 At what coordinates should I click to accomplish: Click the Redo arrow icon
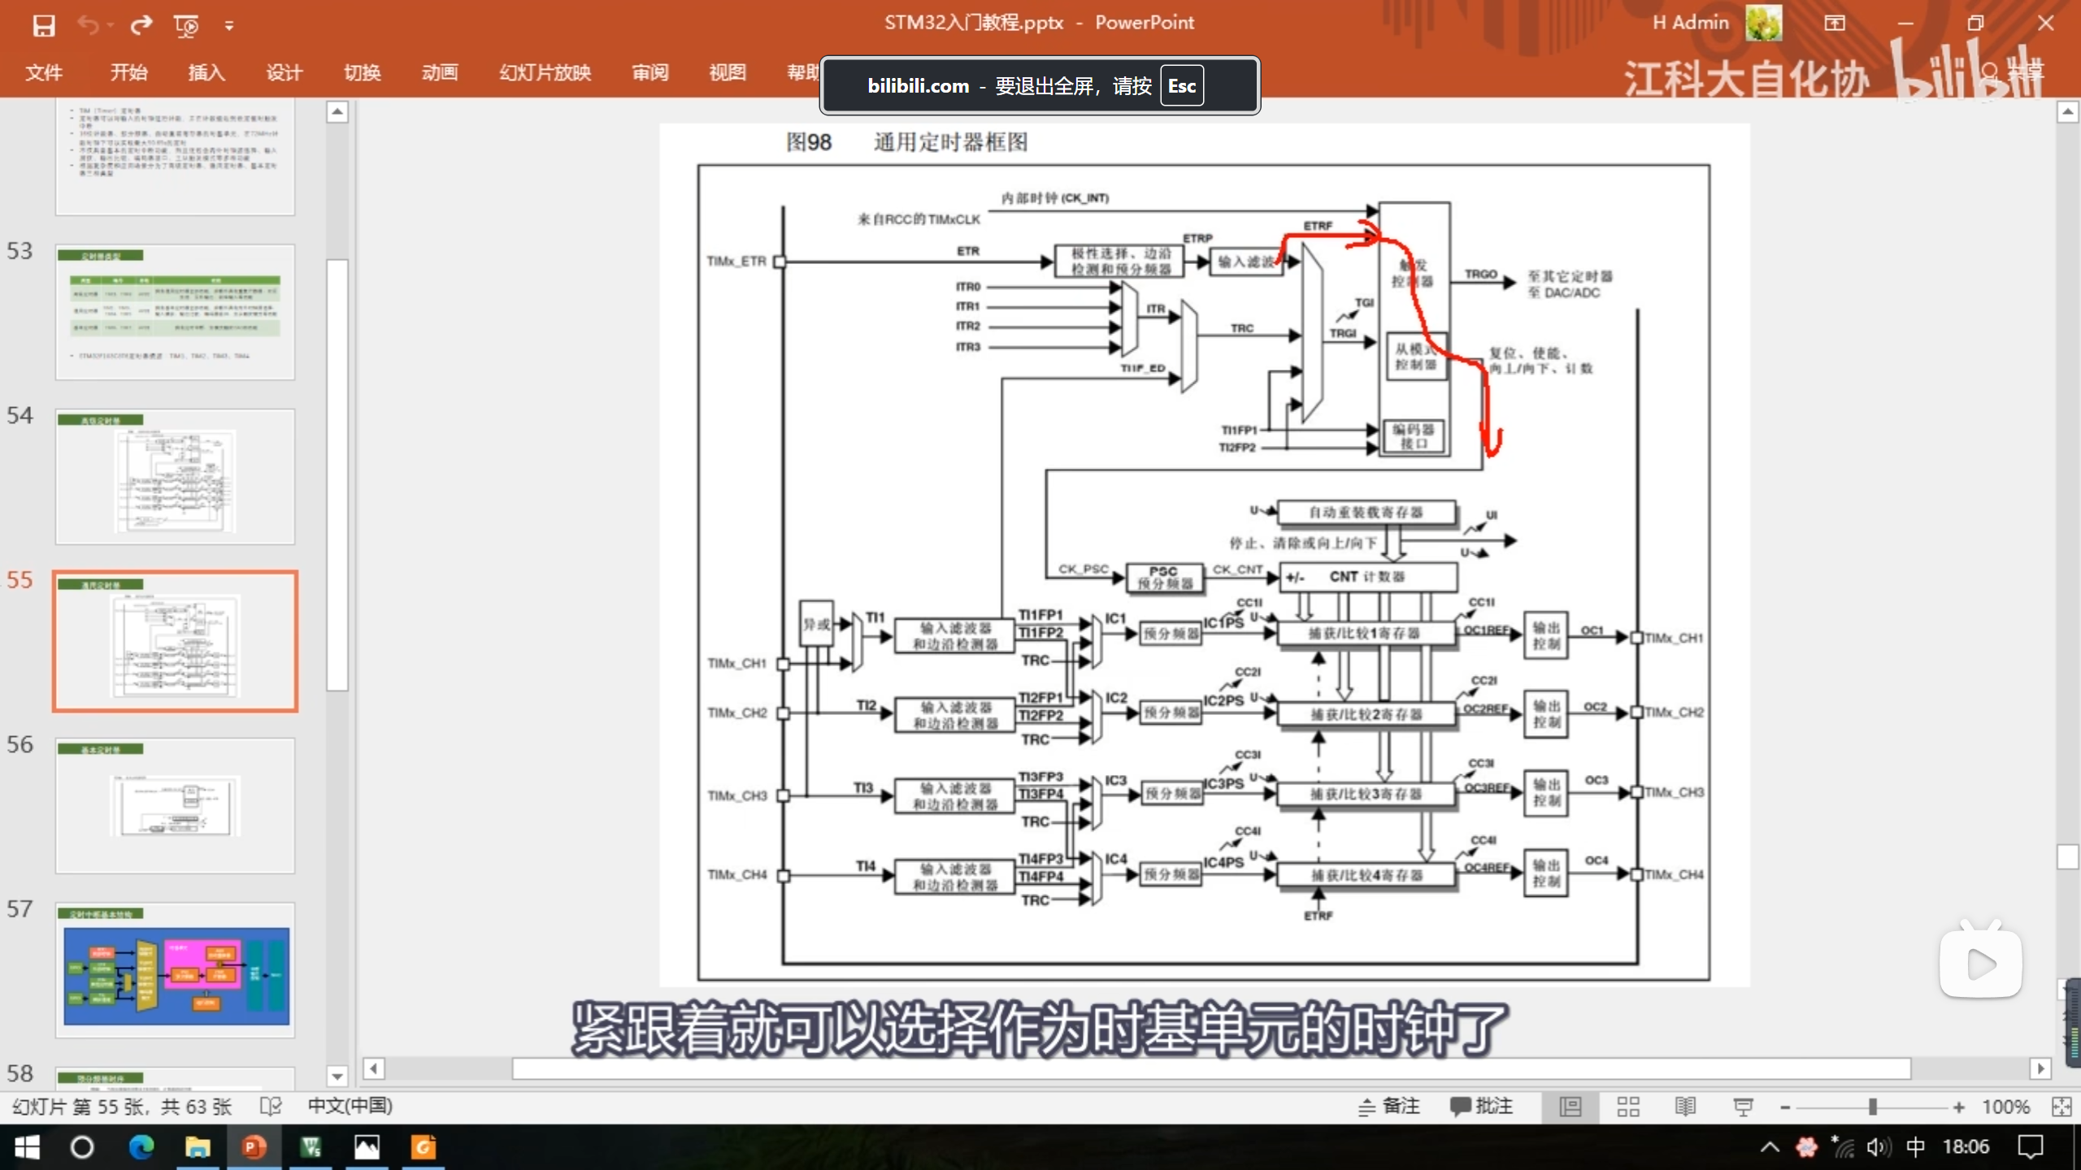pyautogui.click(x=141, y=25)
